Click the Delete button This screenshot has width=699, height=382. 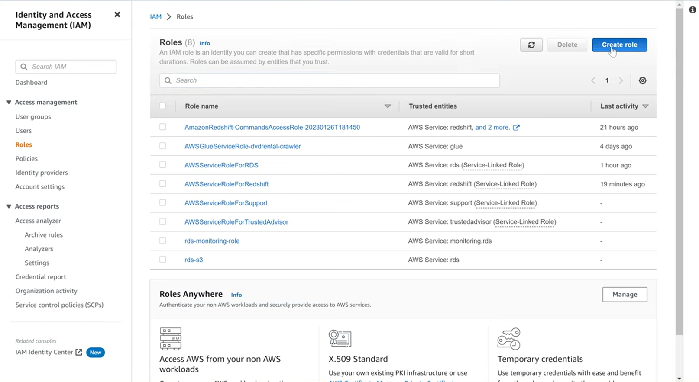point(567,45)
